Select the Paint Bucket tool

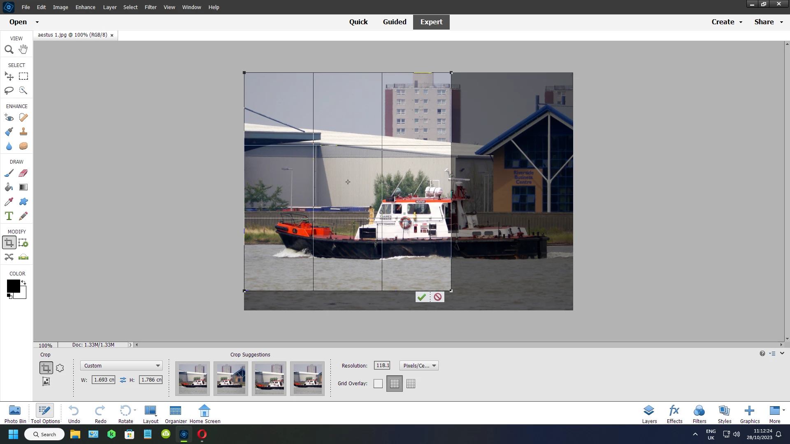[9, 187]
